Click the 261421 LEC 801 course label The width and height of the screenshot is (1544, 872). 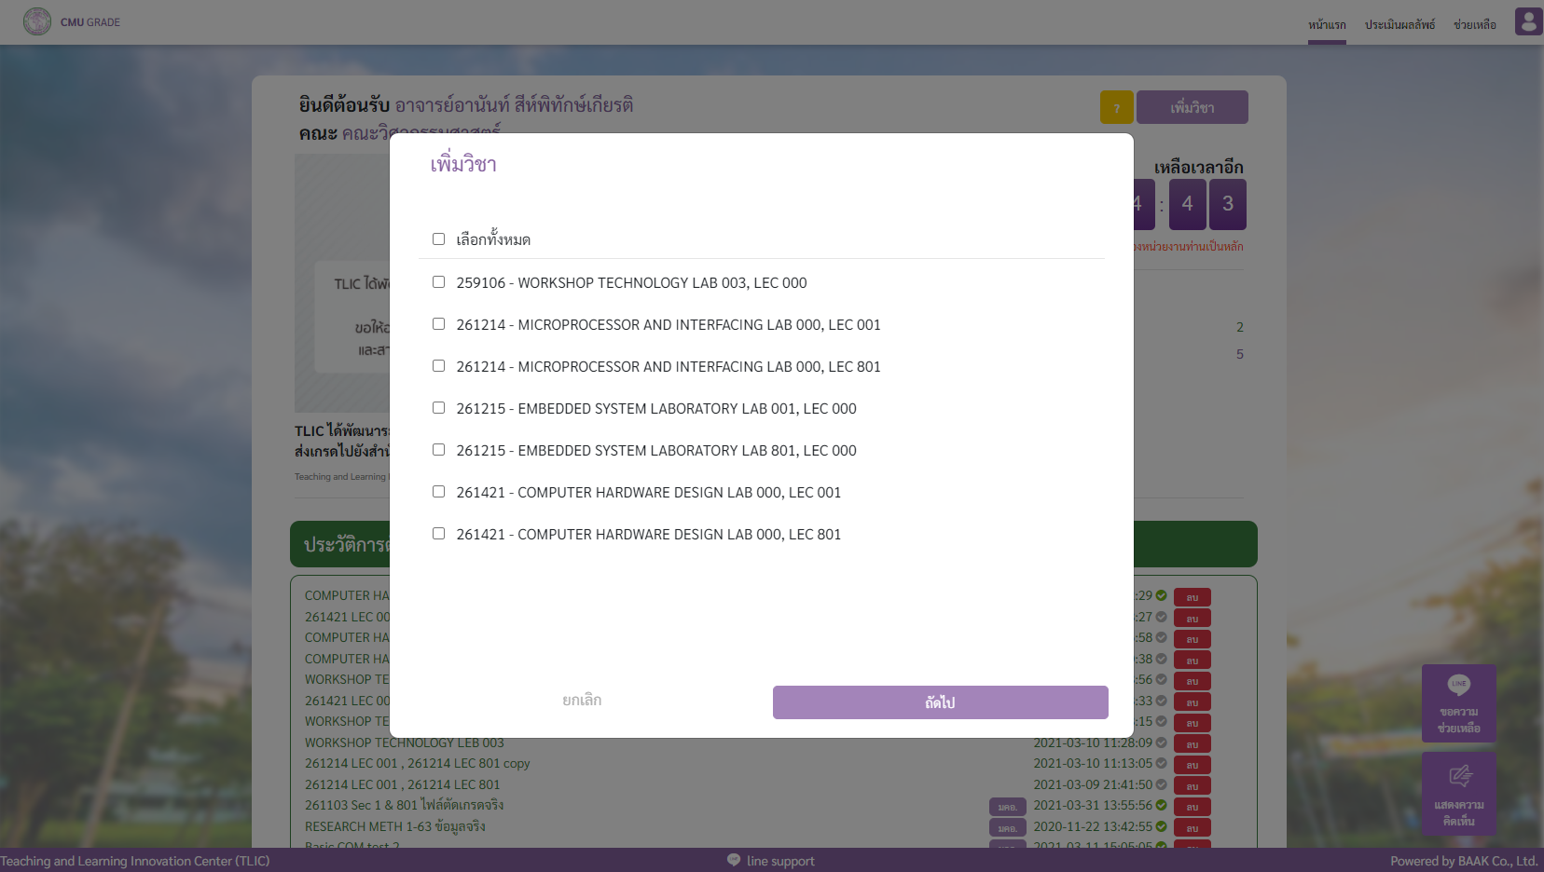pyautogui.click(x=648, y=534)
